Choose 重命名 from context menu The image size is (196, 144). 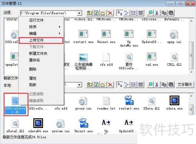coord(42,60)
